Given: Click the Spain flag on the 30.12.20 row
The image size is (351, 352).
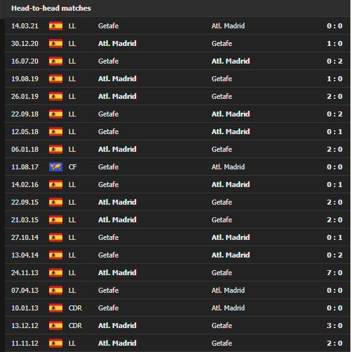Looking at the screenshot, I should 55,43.
